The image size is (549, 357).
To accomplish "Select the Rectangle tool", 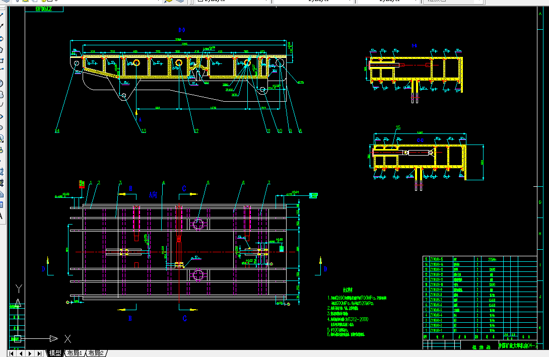I will pyautogui.click(x=1, y=60).
